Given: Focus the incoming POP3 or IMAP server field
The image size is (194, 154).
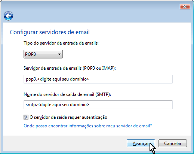Looking at the screenshot, I should (98, 79).
